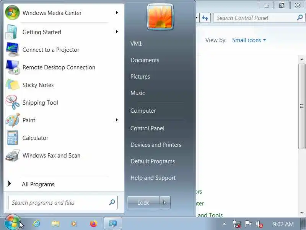Click the Paint palette icon
The height and width of the screenshot is (230, 306).
pos(13,120)
